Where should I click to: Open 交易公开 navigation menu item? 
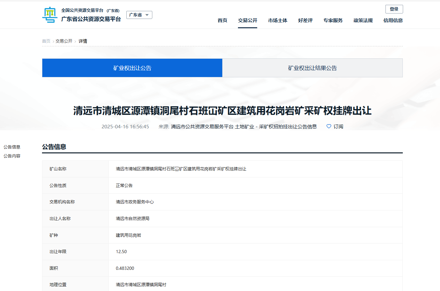pos(248,20)
